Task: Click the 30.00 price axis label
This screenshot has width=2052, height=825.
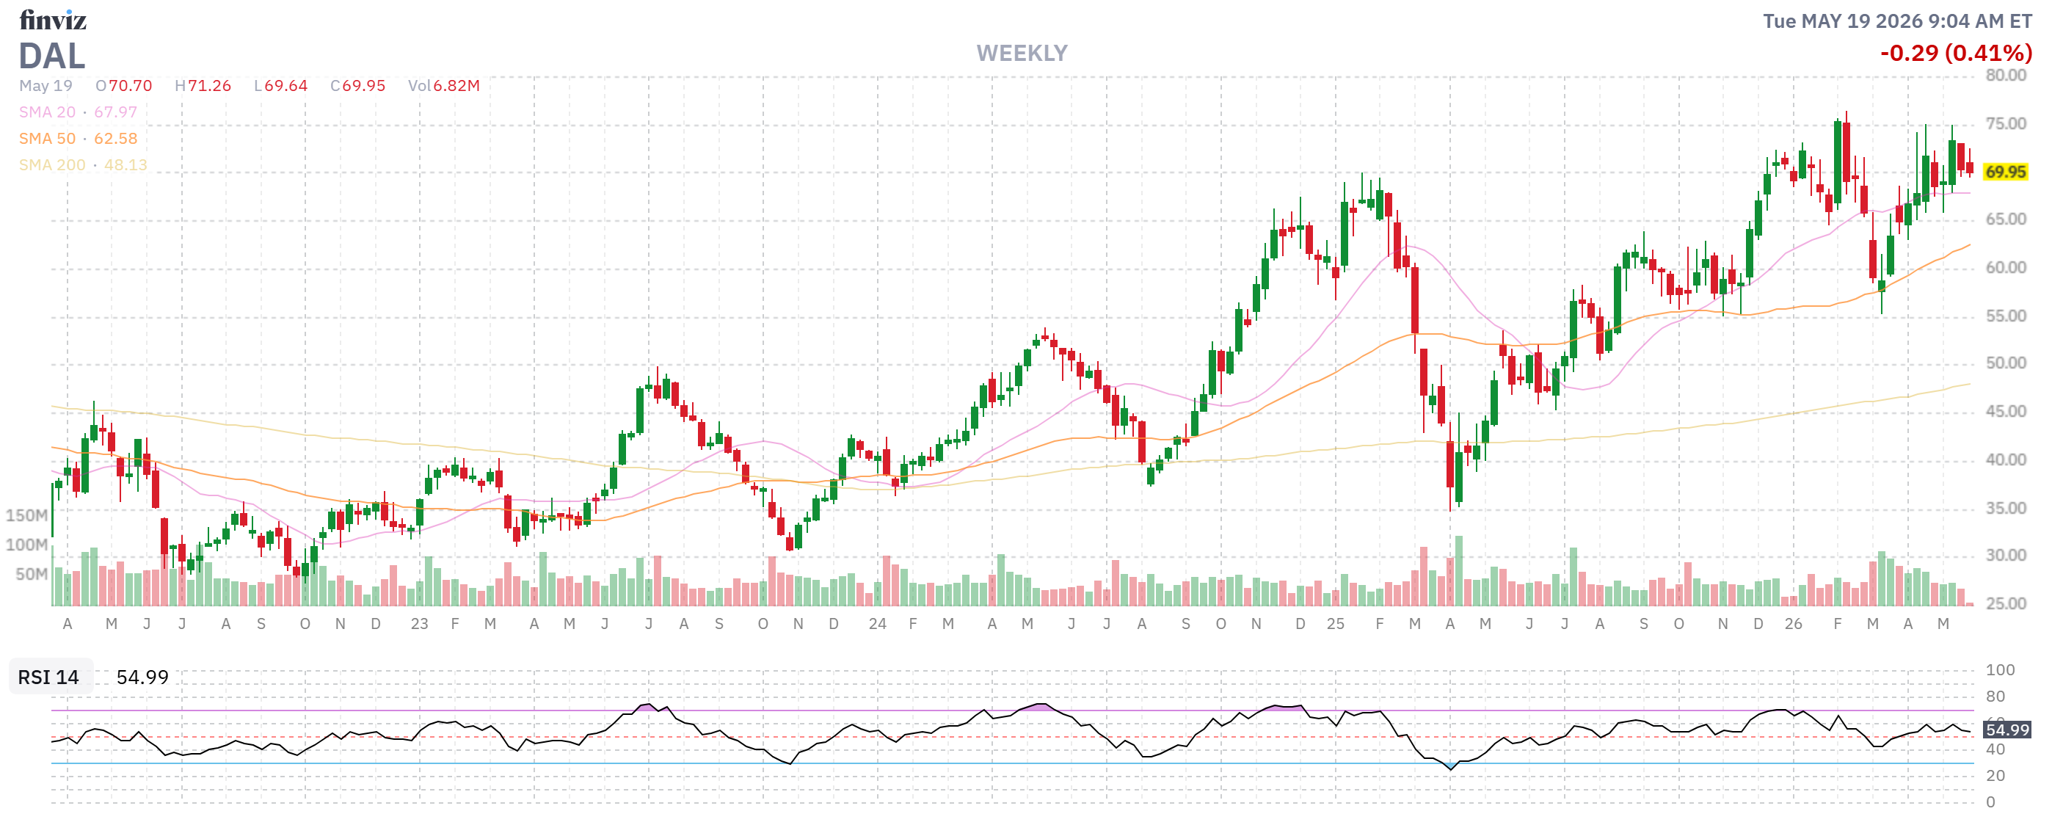Action: 2005,555
